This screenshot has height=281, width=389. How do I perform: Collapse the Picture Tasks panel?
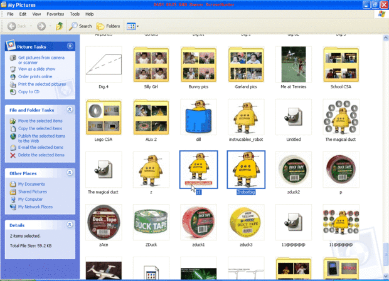pyautogui.click(x=70, y=46)
